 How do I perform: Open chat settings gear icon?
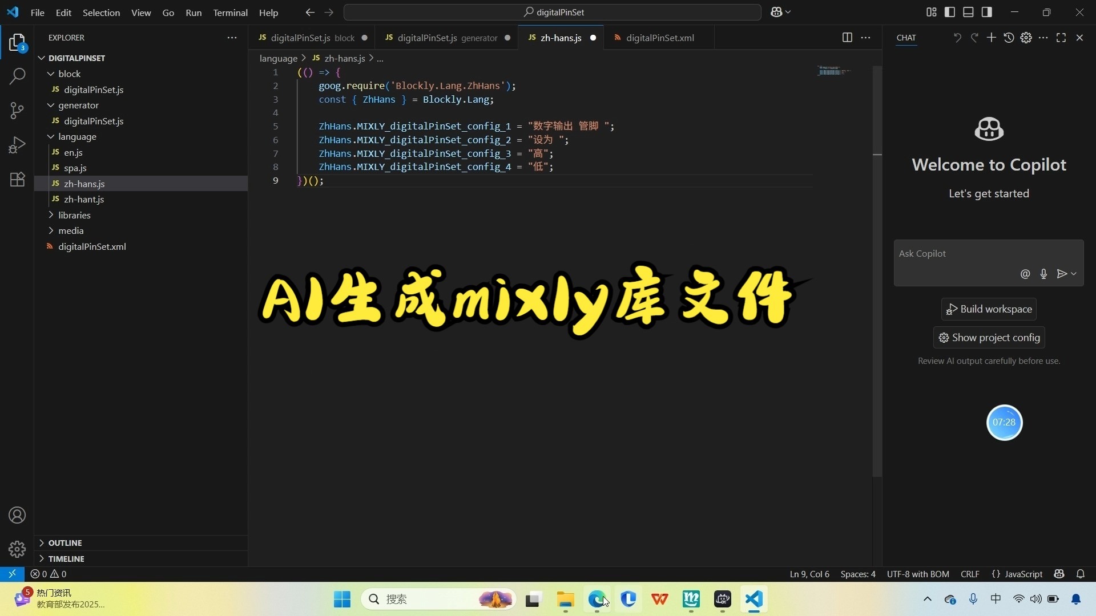tap(1026, 38)
